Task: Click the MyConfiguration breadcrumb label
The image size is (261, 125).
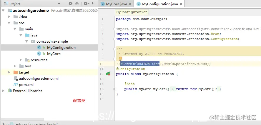Action: click(x=132, y=12)
